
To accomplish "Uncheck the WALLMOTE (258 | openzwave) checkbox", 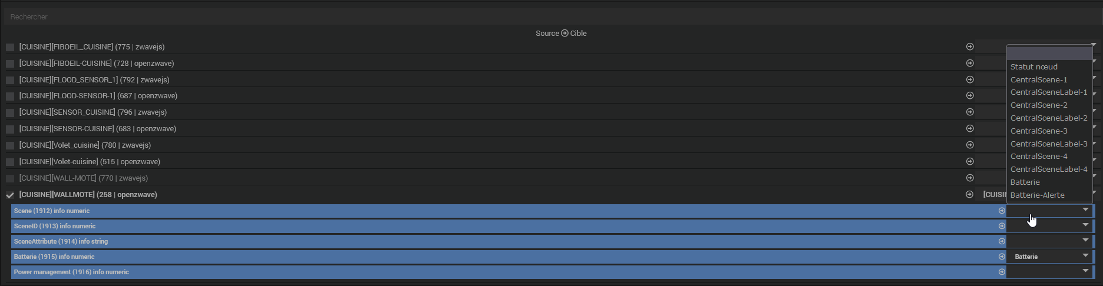I will tap(10, 195).
